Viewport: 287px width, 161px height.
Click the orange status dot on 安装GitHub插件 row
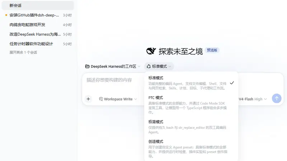[x=6, y=15]
